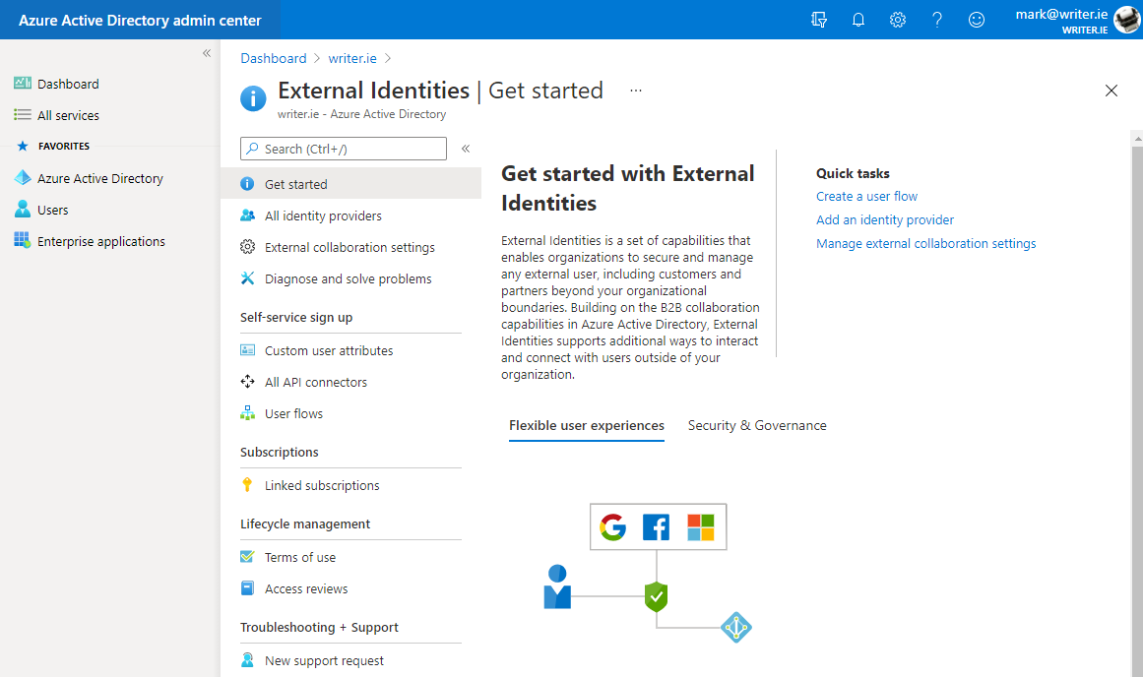Go to the Dashboard breadcrumb link
This screenshot has width=1143, height=677.
[x=274, y=58]
